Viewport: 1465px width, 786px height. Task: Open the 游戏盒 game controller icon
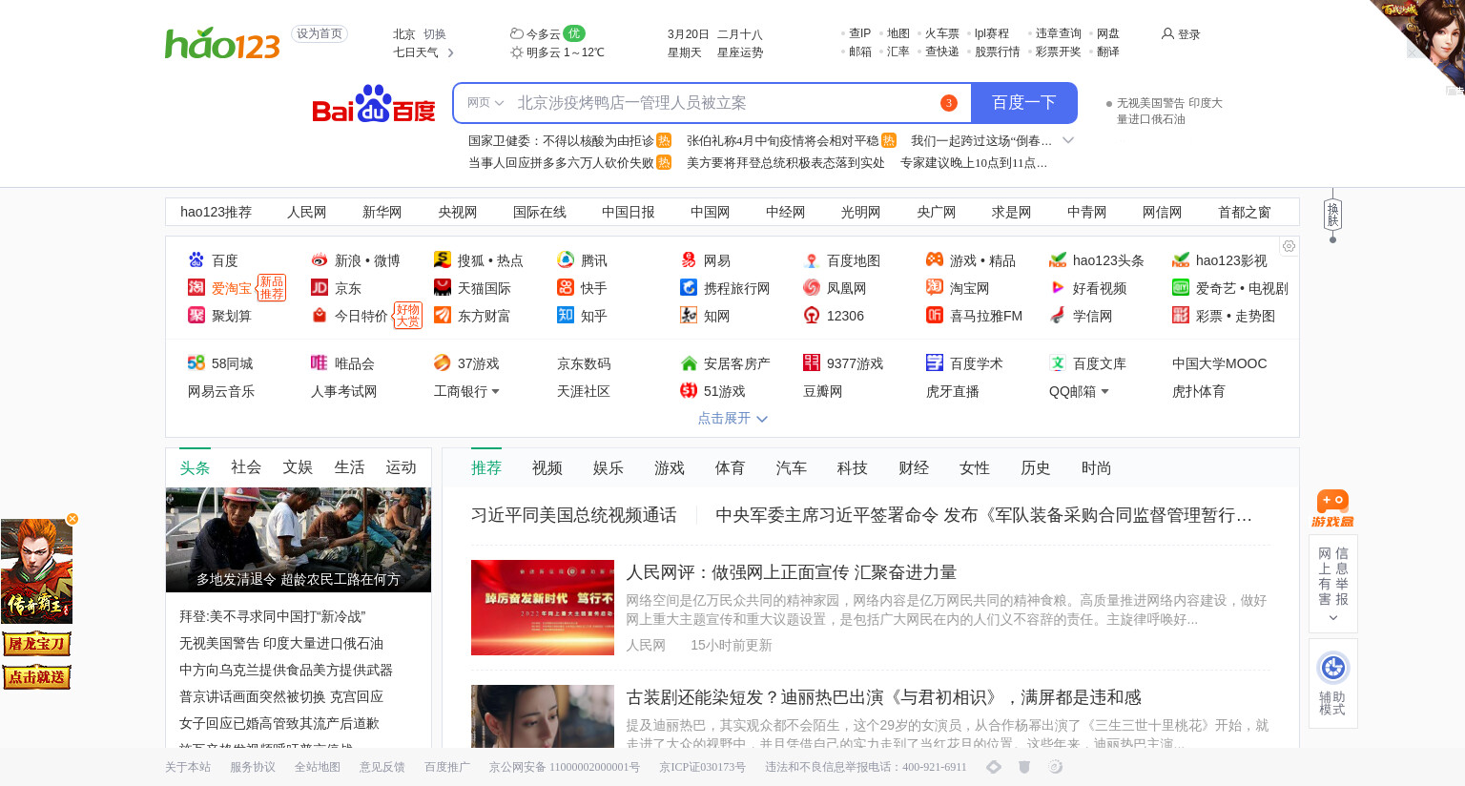[x=1332, y=508]
